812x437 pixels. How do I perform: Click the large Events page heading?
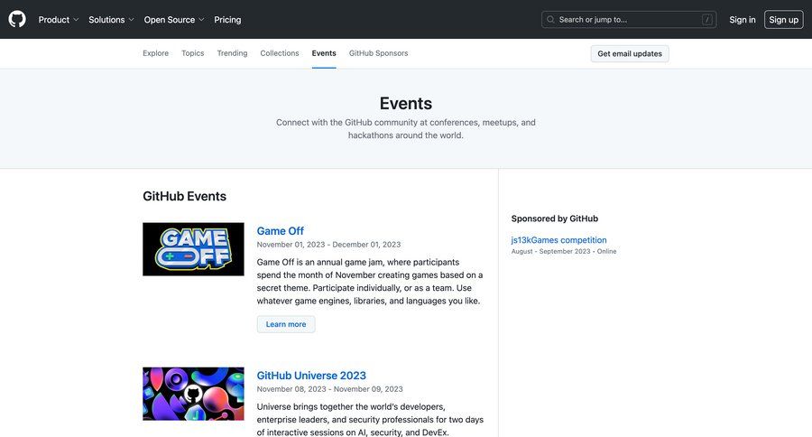tap(406, 103)
